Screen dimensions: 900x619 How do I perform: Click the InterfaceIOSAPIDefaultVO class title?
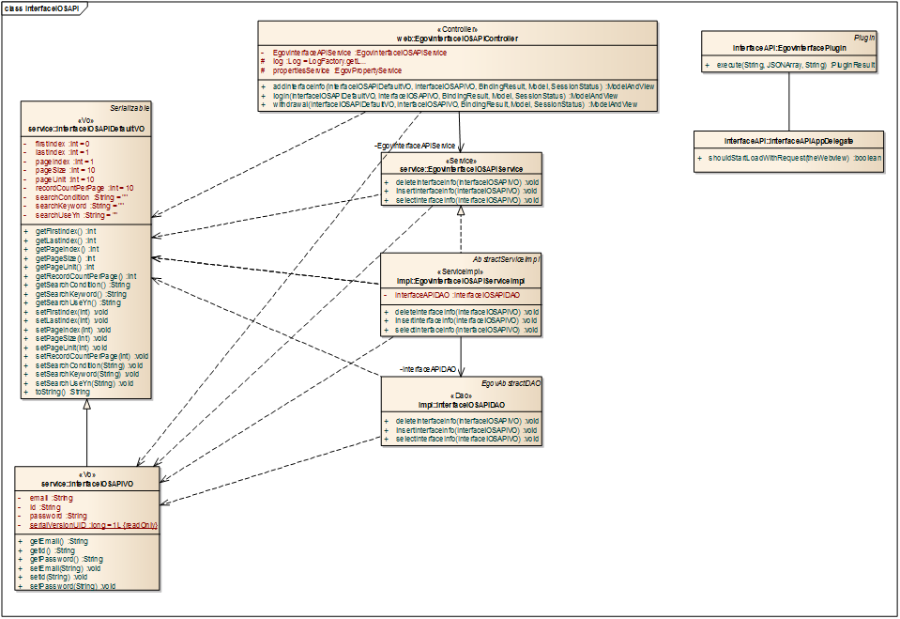(85, 127)
